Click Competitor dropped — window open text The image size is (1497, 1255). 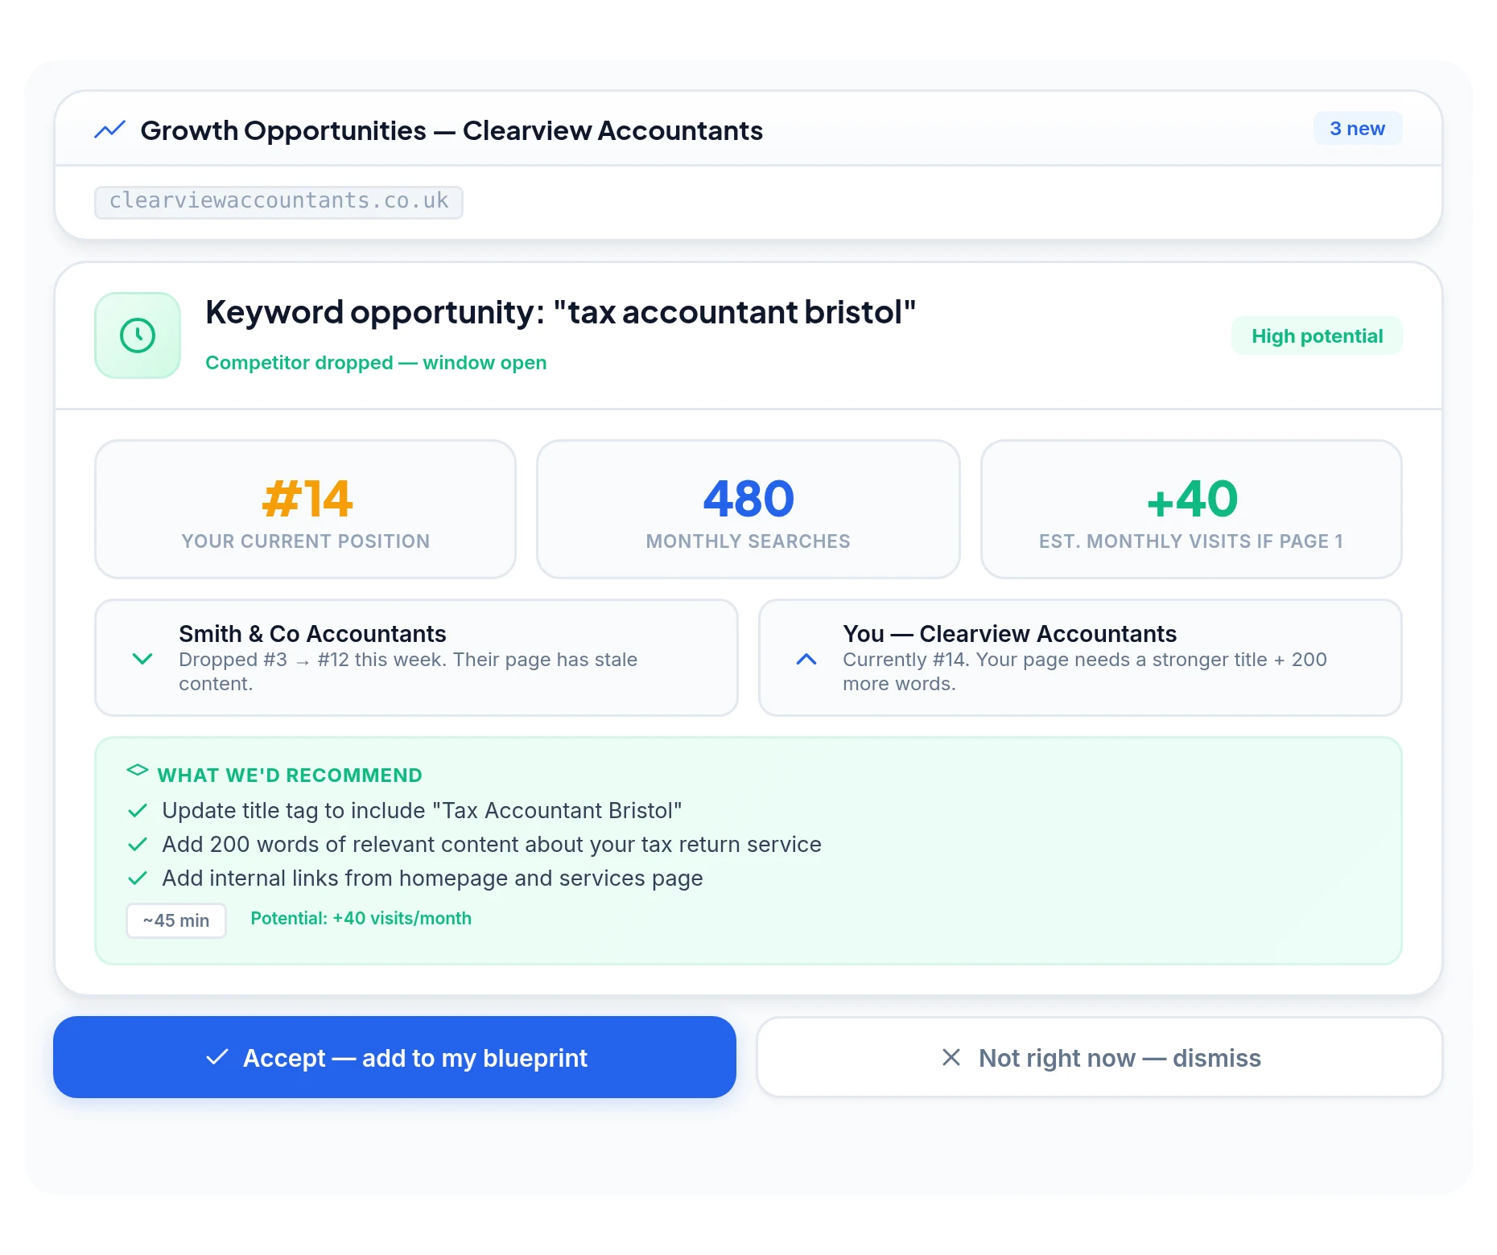376,363
